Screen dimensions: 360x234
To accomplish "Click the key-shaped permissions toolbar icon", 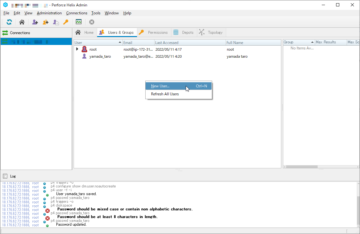I will tap(66, 22).
